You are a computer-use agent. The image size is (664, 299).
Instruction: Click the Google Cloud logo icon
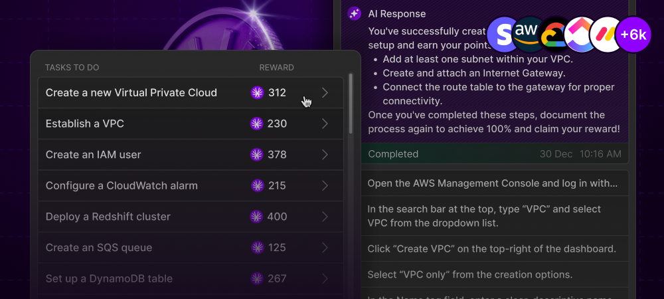point(554,35)
